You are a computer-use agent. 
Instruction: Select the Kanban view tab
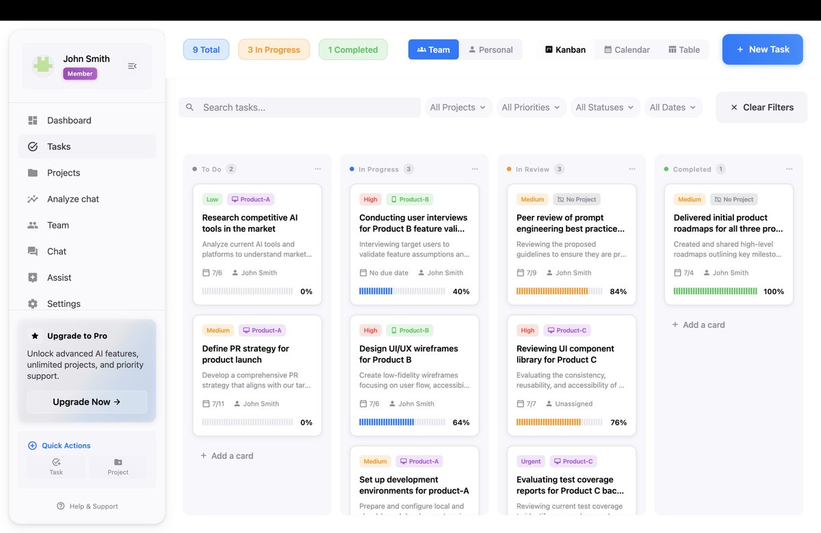pos(565,49)
